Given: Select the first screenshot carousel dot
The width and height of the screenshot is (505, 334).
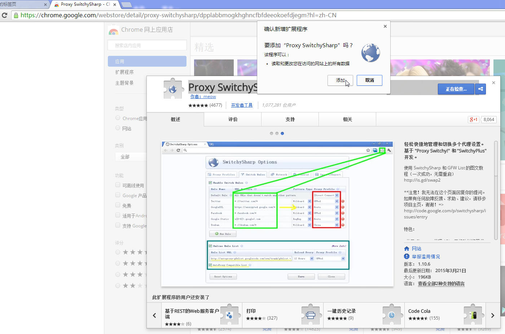Looking at the screenshot, I should pos(272,133).
